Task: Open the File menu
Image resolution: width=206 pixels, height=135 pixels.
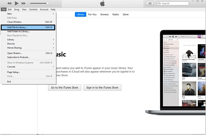Action: pos(4,10)
